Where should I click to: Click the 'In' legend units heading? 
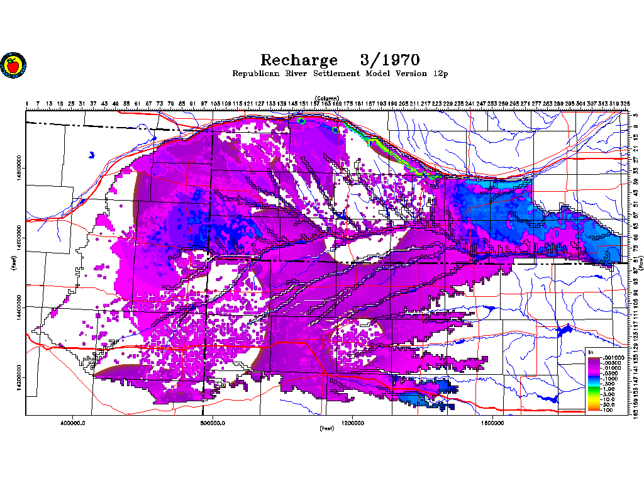click(591, 352)
